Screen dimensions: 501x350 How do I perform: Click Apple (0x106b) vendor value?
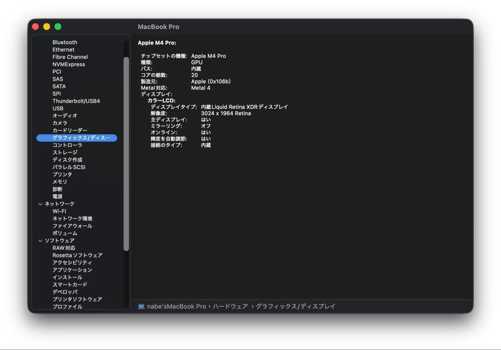pos(211,82)
